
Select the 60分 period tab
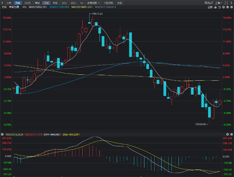[x=73, y=3]
